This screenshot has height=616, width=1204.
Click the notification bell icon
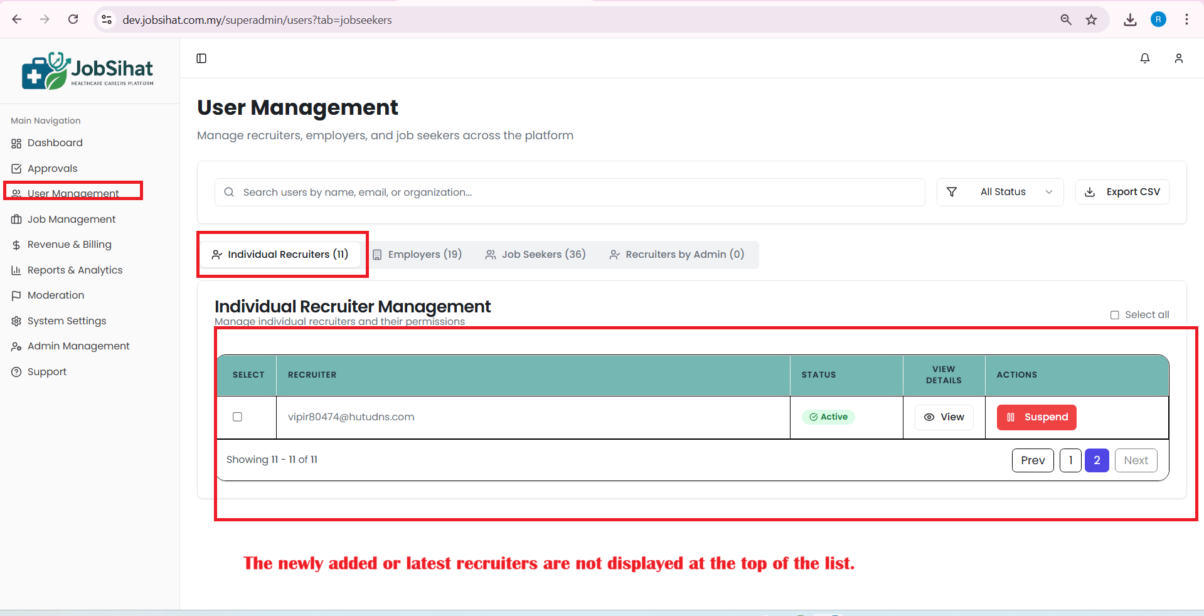coord(1144,58)
